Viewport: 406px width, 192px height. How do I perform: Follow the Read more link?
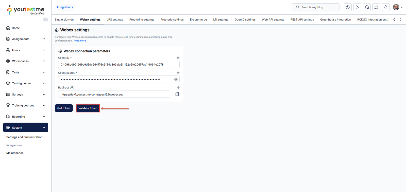80,41
